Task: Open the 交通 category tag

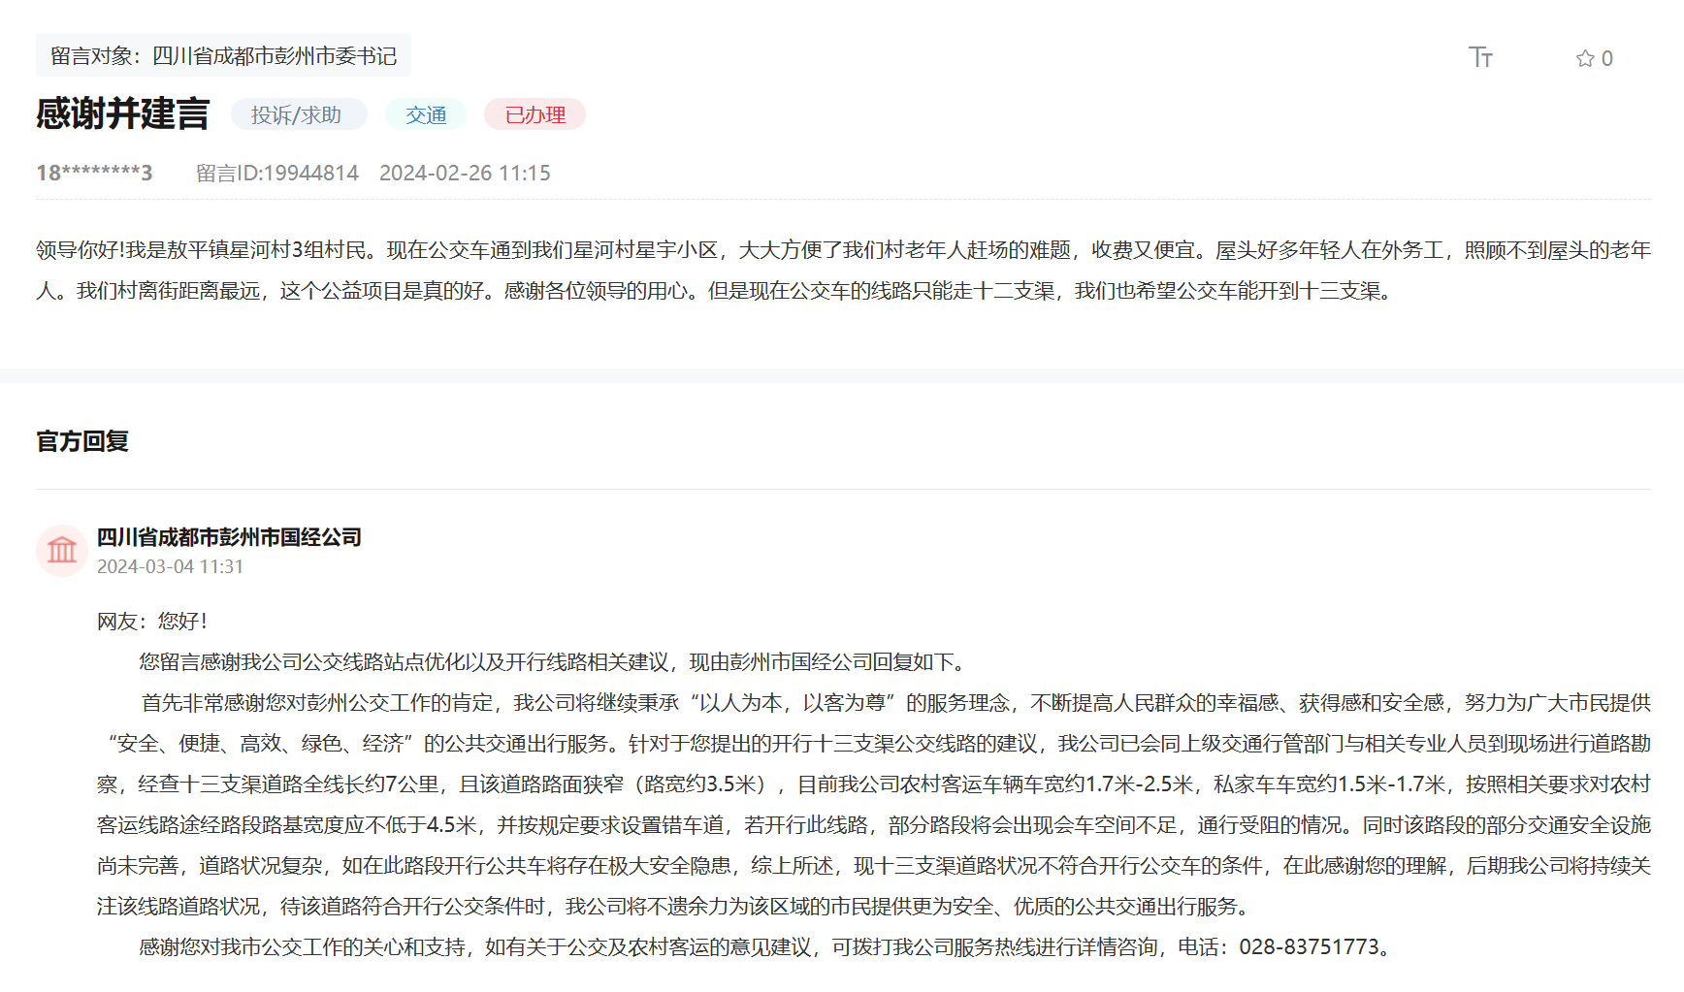Action: (425, 114)
